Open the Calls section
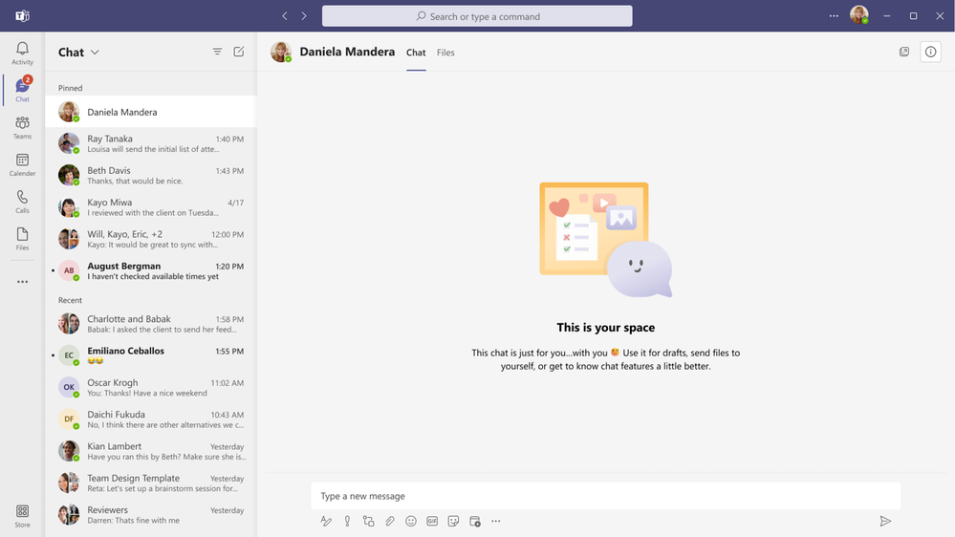Viewport: 955px width, 537px height. coord(23,202)
